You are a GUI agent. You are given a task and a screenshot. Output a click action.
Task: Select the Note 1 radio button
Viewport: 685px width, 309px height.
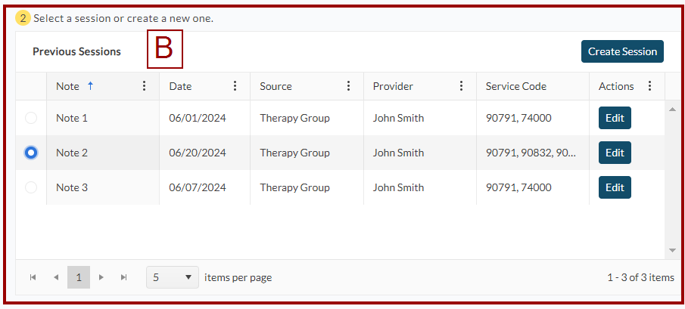point(31,118)
